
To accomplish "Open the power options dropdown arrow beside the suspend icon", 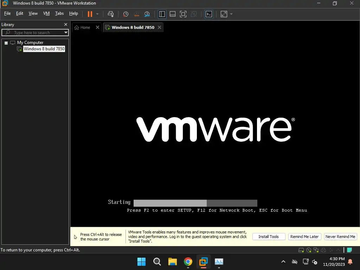I will point(97,14).
